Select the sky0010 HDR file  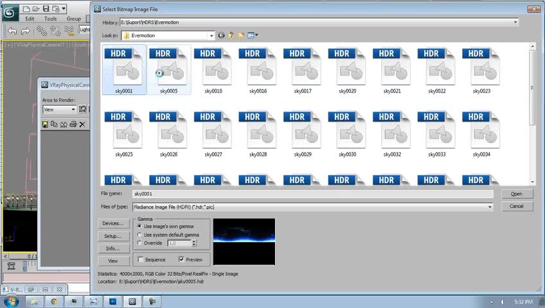click(x=213, y=71)
